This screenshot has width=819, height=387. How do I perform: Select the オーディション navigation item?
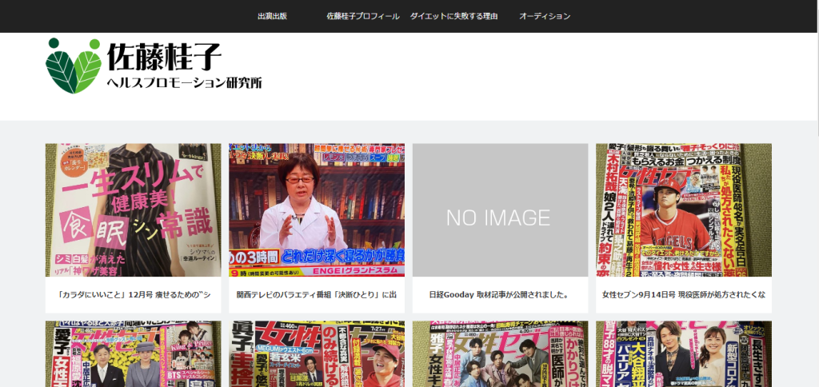(x=545, y=16)
